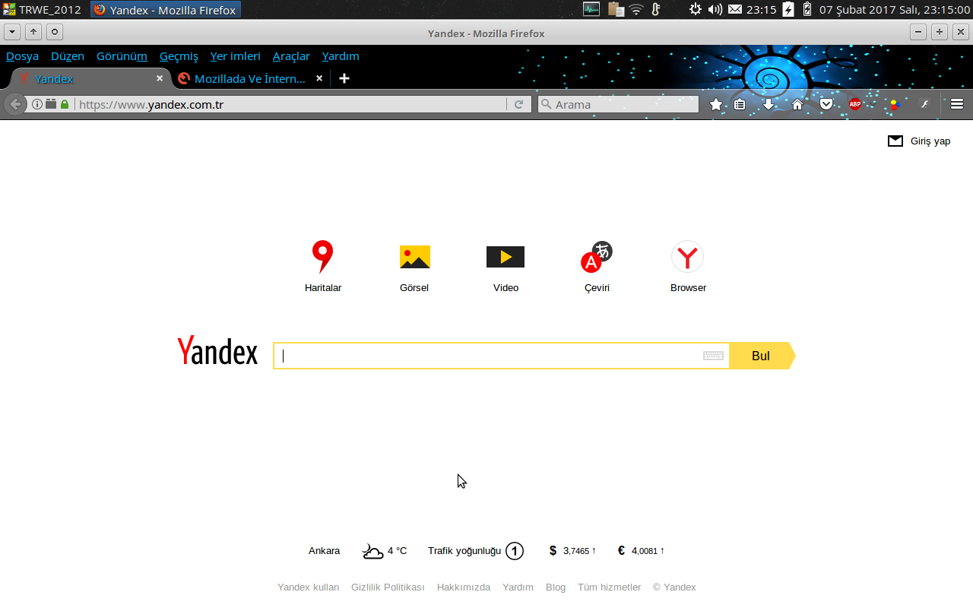Open the system monitor tray icon
This screenshot has height=608, width=973.
click(x=591, y=10)
